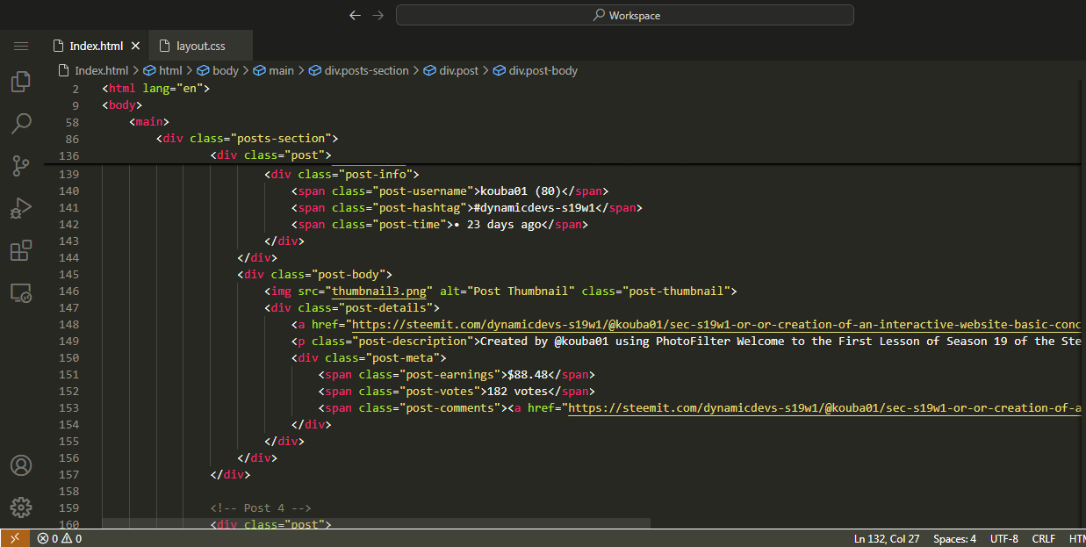The image size is (1086, 547).
Task: Switch to the layout.css tab
Action: [200, 46]
